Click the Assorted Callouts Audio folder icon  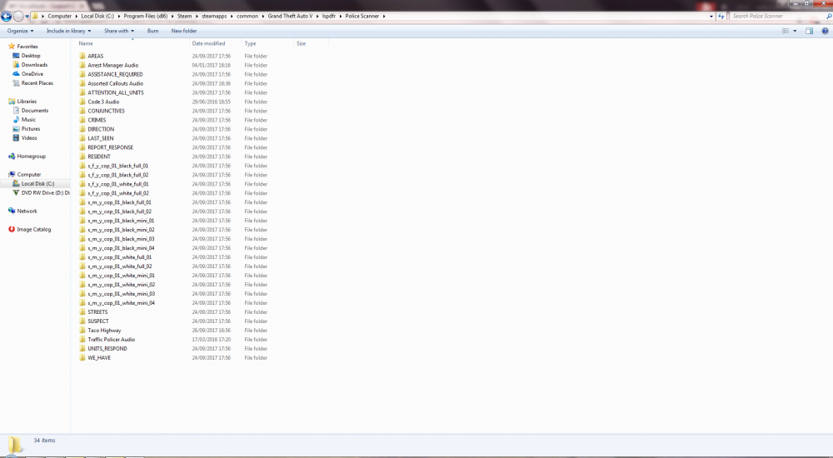(82, 83)
